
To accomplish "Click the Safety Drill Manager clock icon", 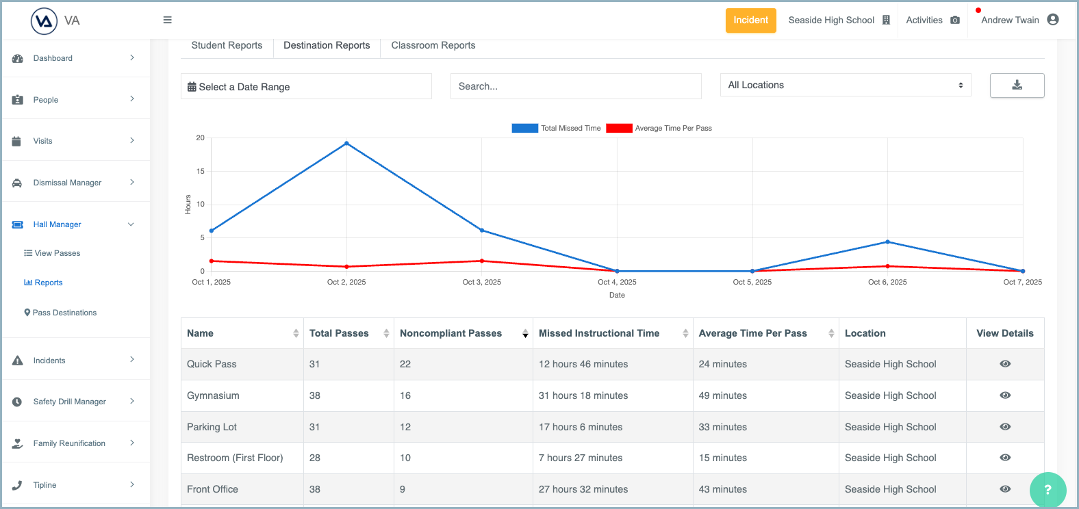I will click(x=17, y=402).
